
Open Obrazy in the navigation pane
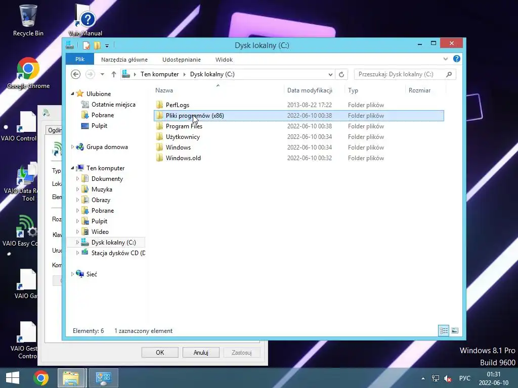[x=101, y=200]
